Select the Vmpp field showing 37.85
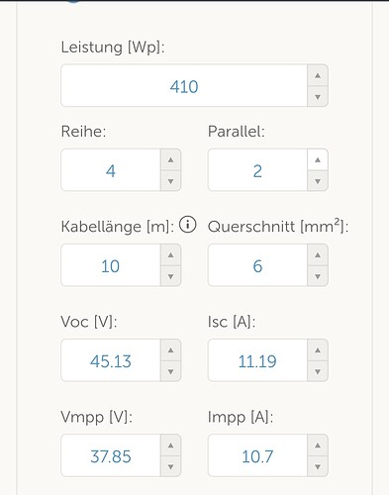 pyautogui.click(x=111, y=455)
